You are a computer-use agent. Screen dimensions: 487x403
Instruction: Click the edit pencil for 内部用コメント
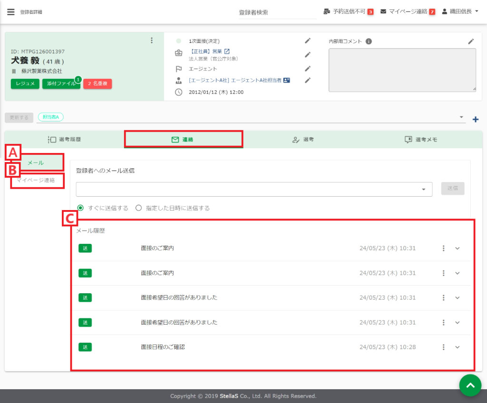471,41
